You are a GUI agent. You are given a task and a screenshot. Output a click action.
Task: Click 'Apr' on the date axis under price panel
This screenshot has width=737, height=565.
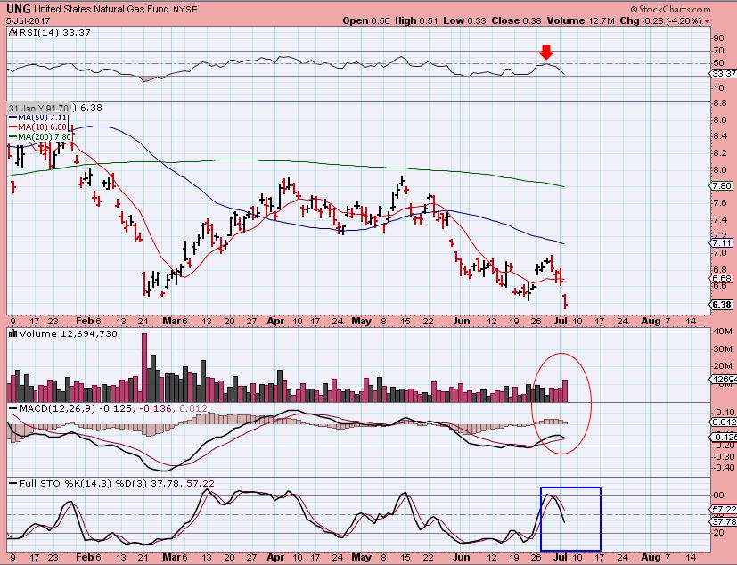click(275, 322)
